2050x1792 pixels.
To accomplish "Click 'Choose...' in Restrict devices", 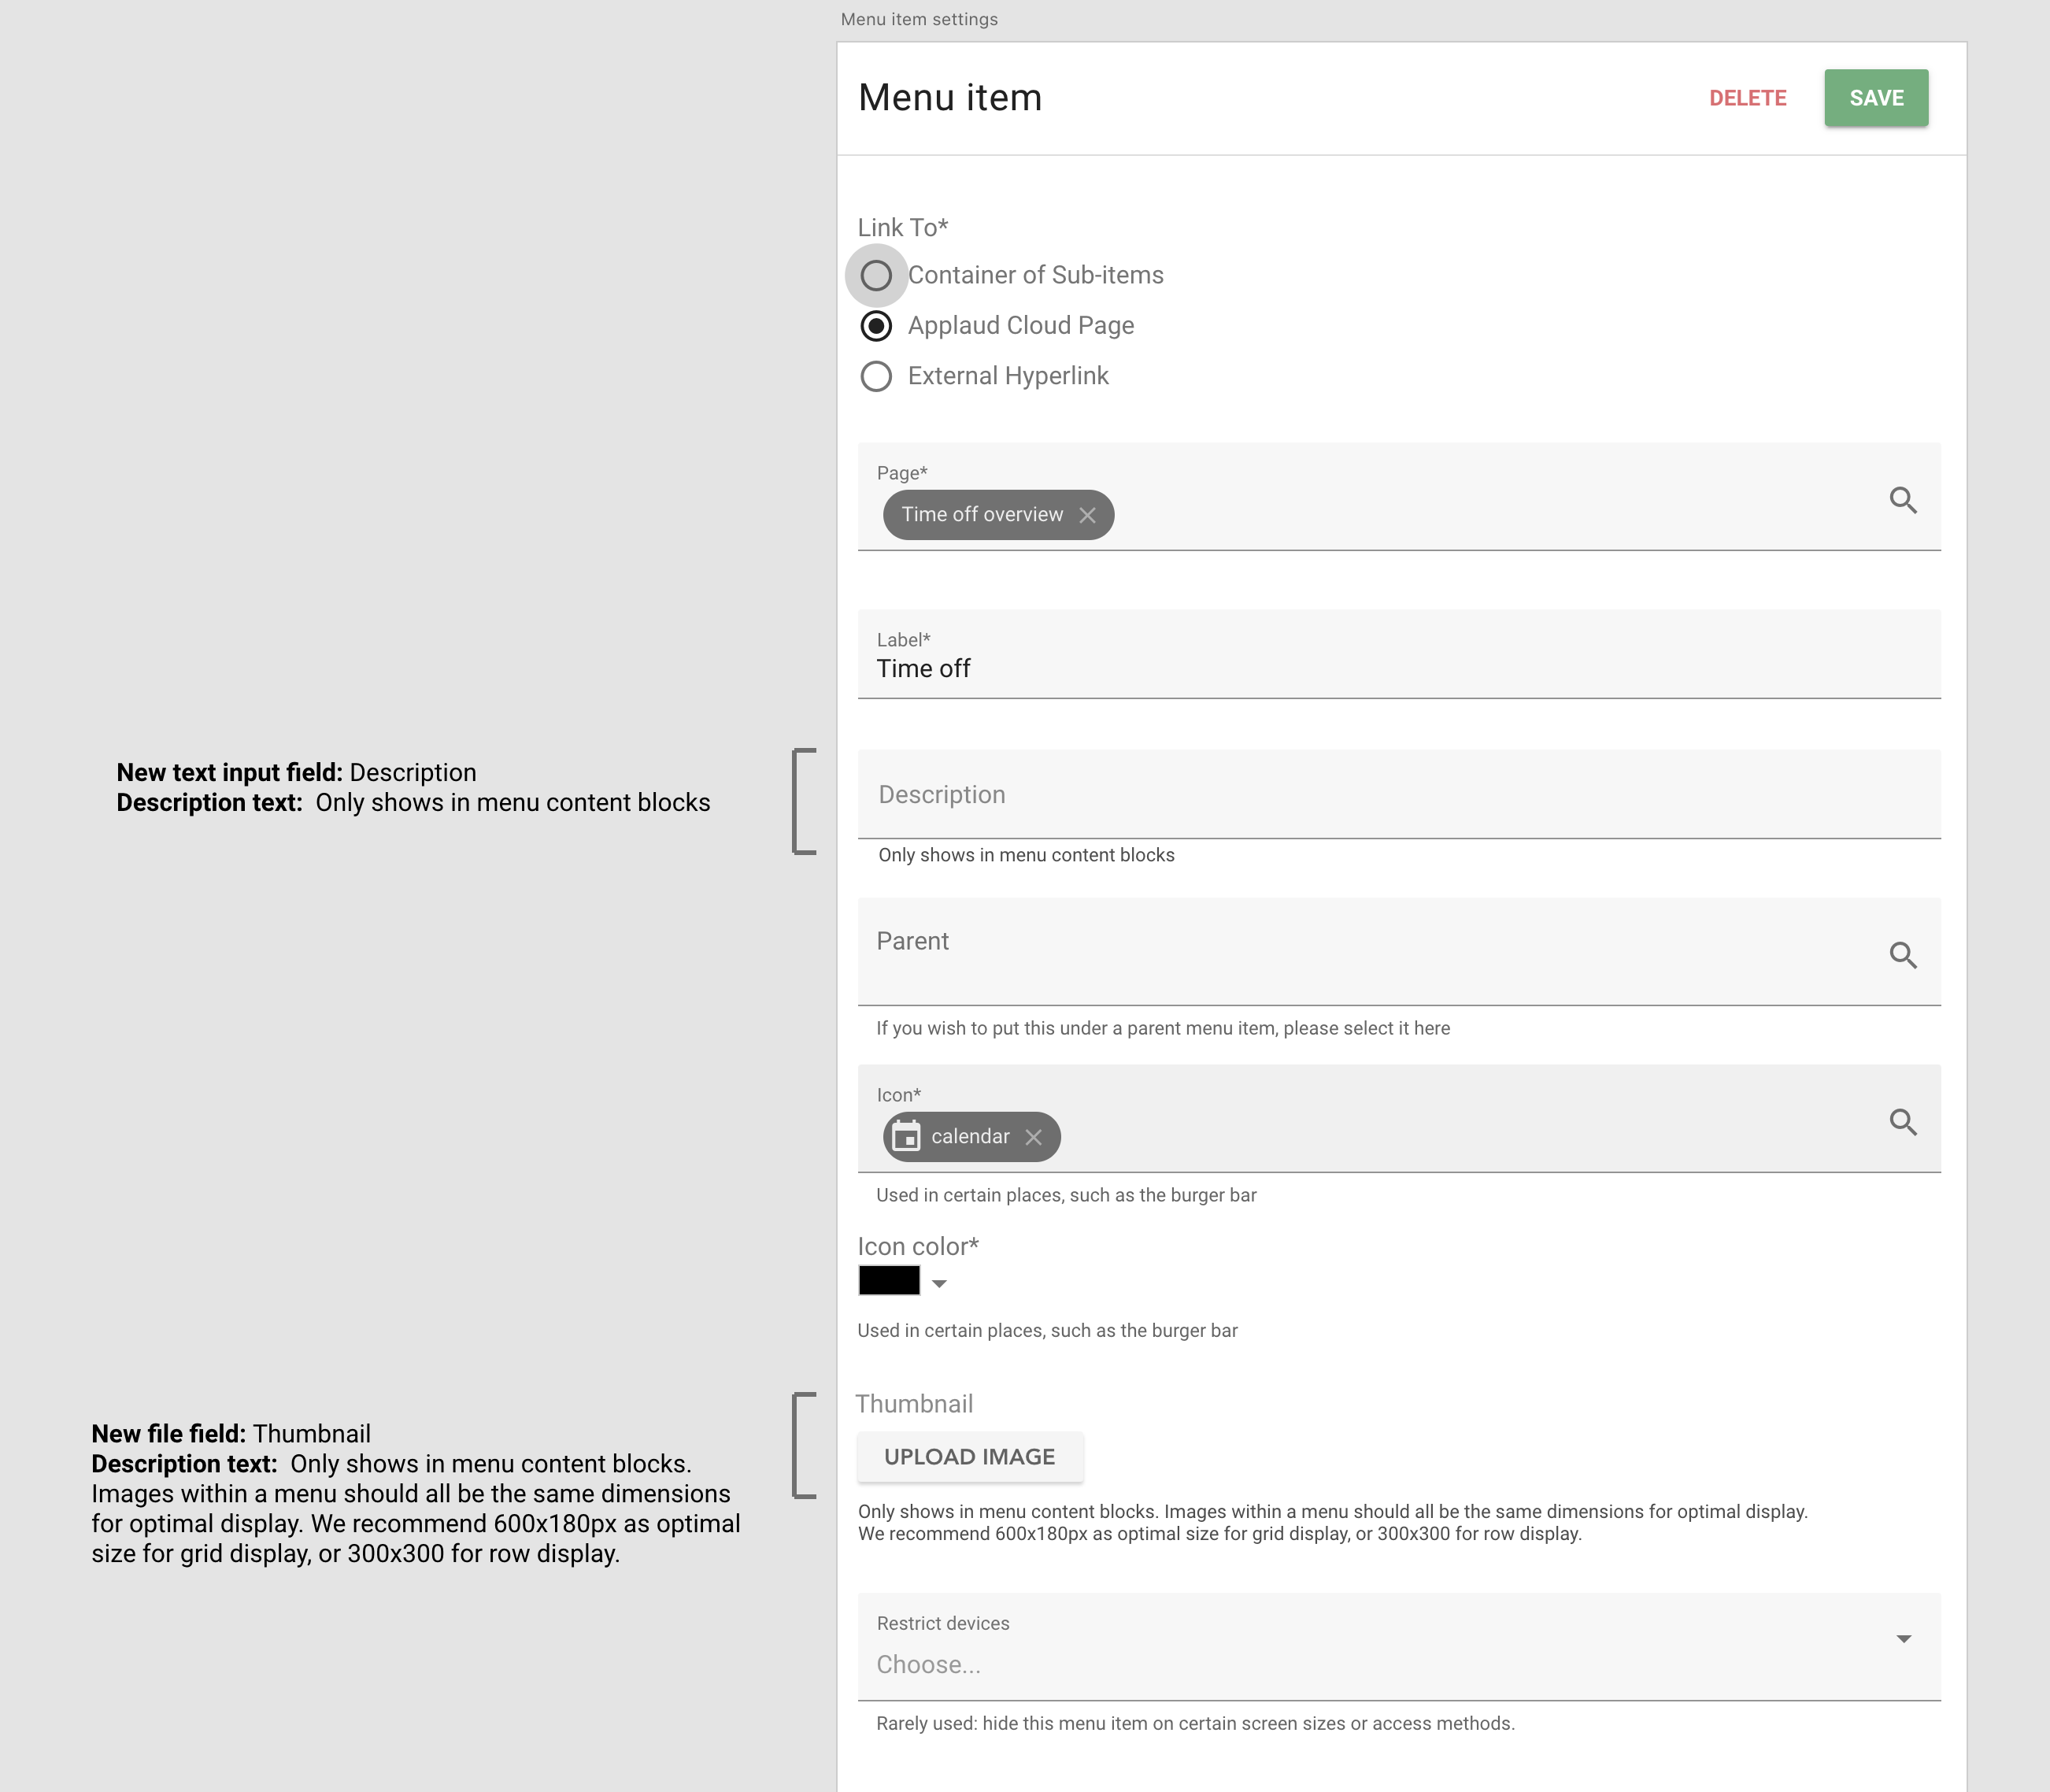I will tap(928, 1664).
